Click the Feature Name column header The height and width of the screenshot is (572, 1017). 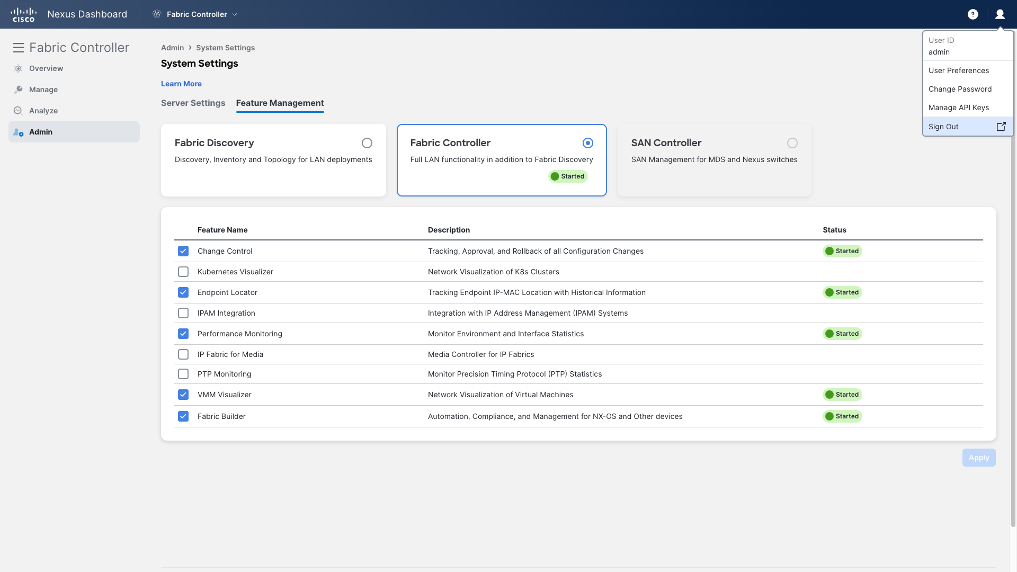(222, 230)
